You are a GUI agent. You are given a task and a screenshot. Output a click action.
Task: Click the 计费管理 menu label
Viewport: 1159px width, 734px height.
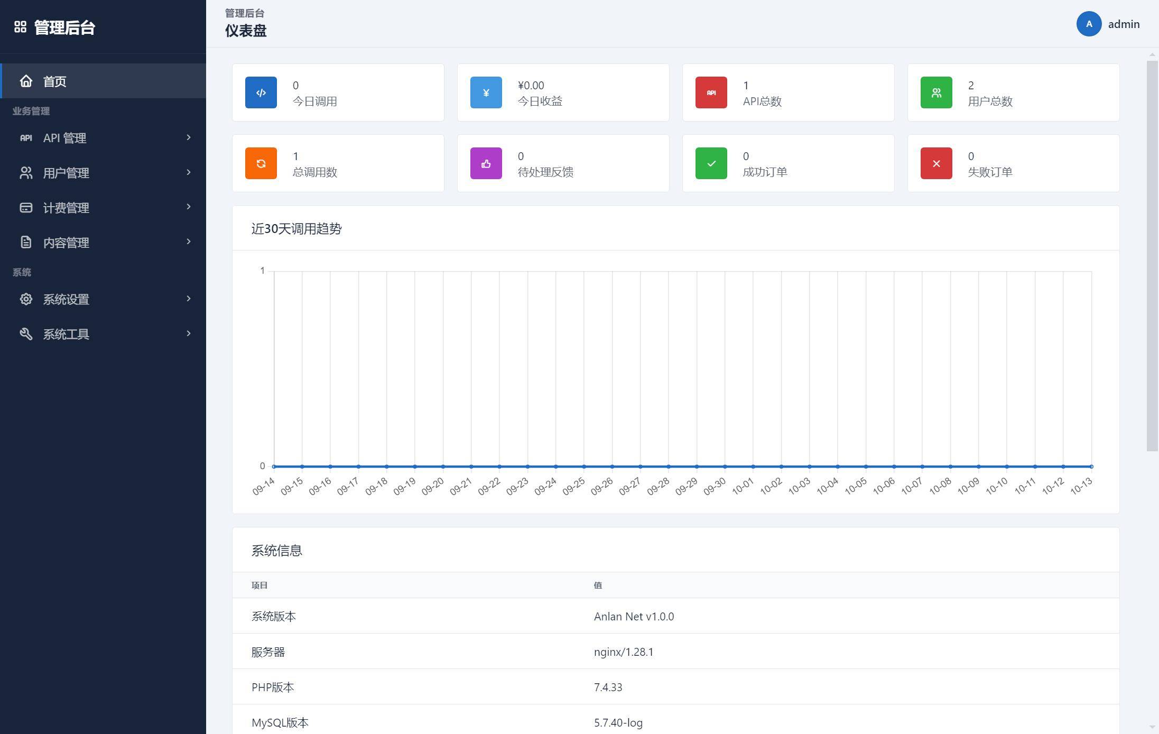(66, 208)
